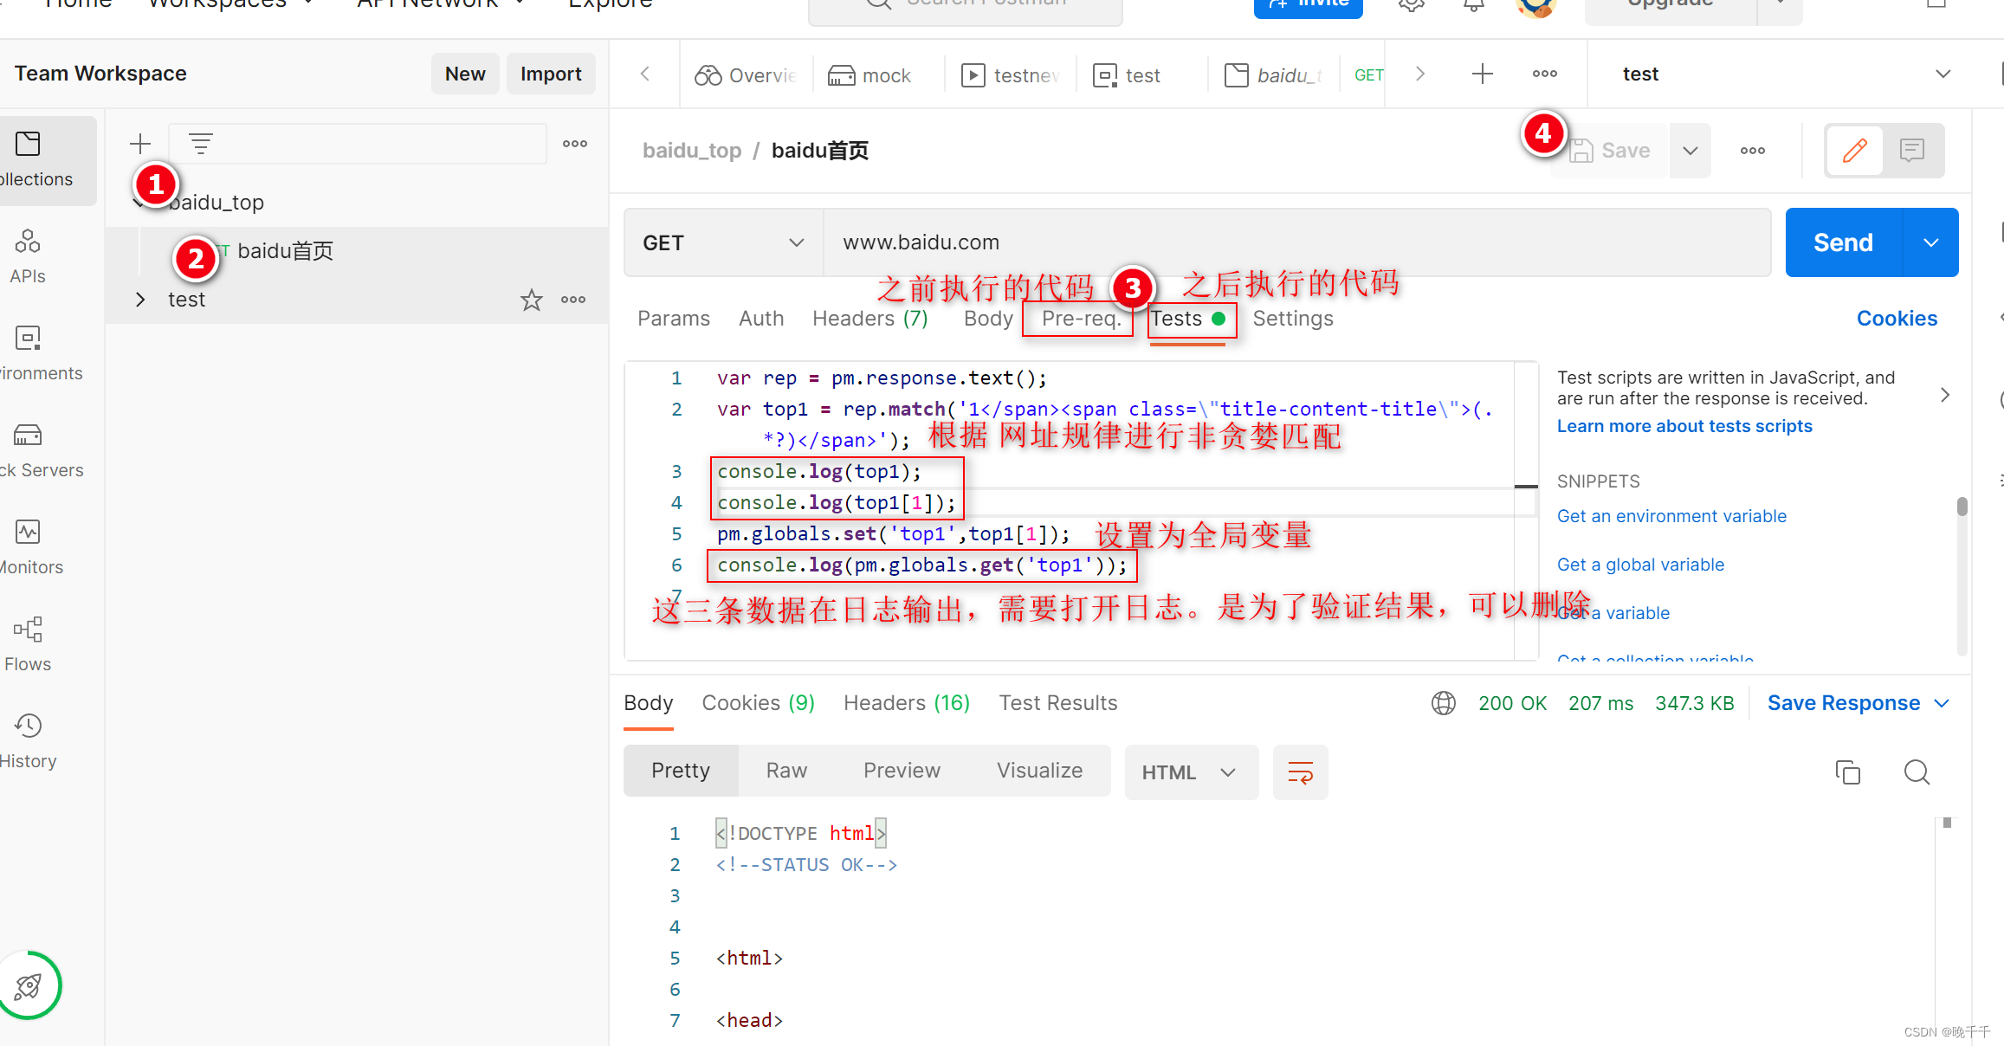Click the Preview response view icon
2004x1046 pixels.
click(899, 772)
